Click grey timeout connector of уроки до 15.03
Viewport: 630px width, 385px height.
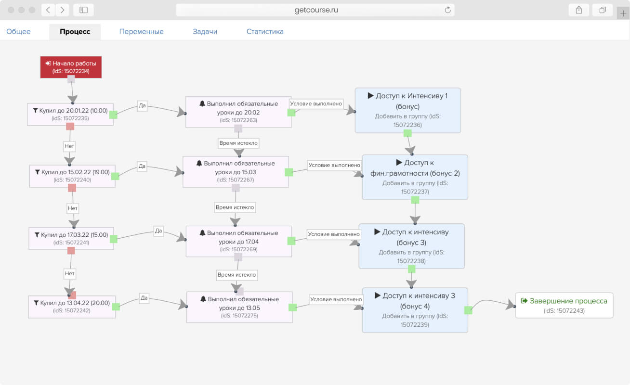coord(236,188)
